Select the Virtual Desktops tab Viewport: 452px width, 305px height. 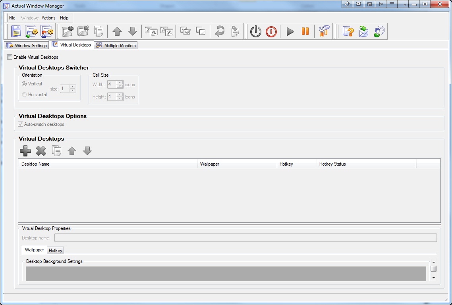[71, 45]
